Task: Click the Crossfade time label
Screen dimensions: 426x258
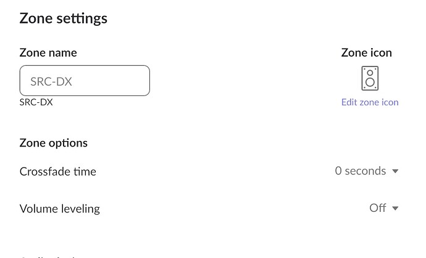Action: click(x=58, y=172)
